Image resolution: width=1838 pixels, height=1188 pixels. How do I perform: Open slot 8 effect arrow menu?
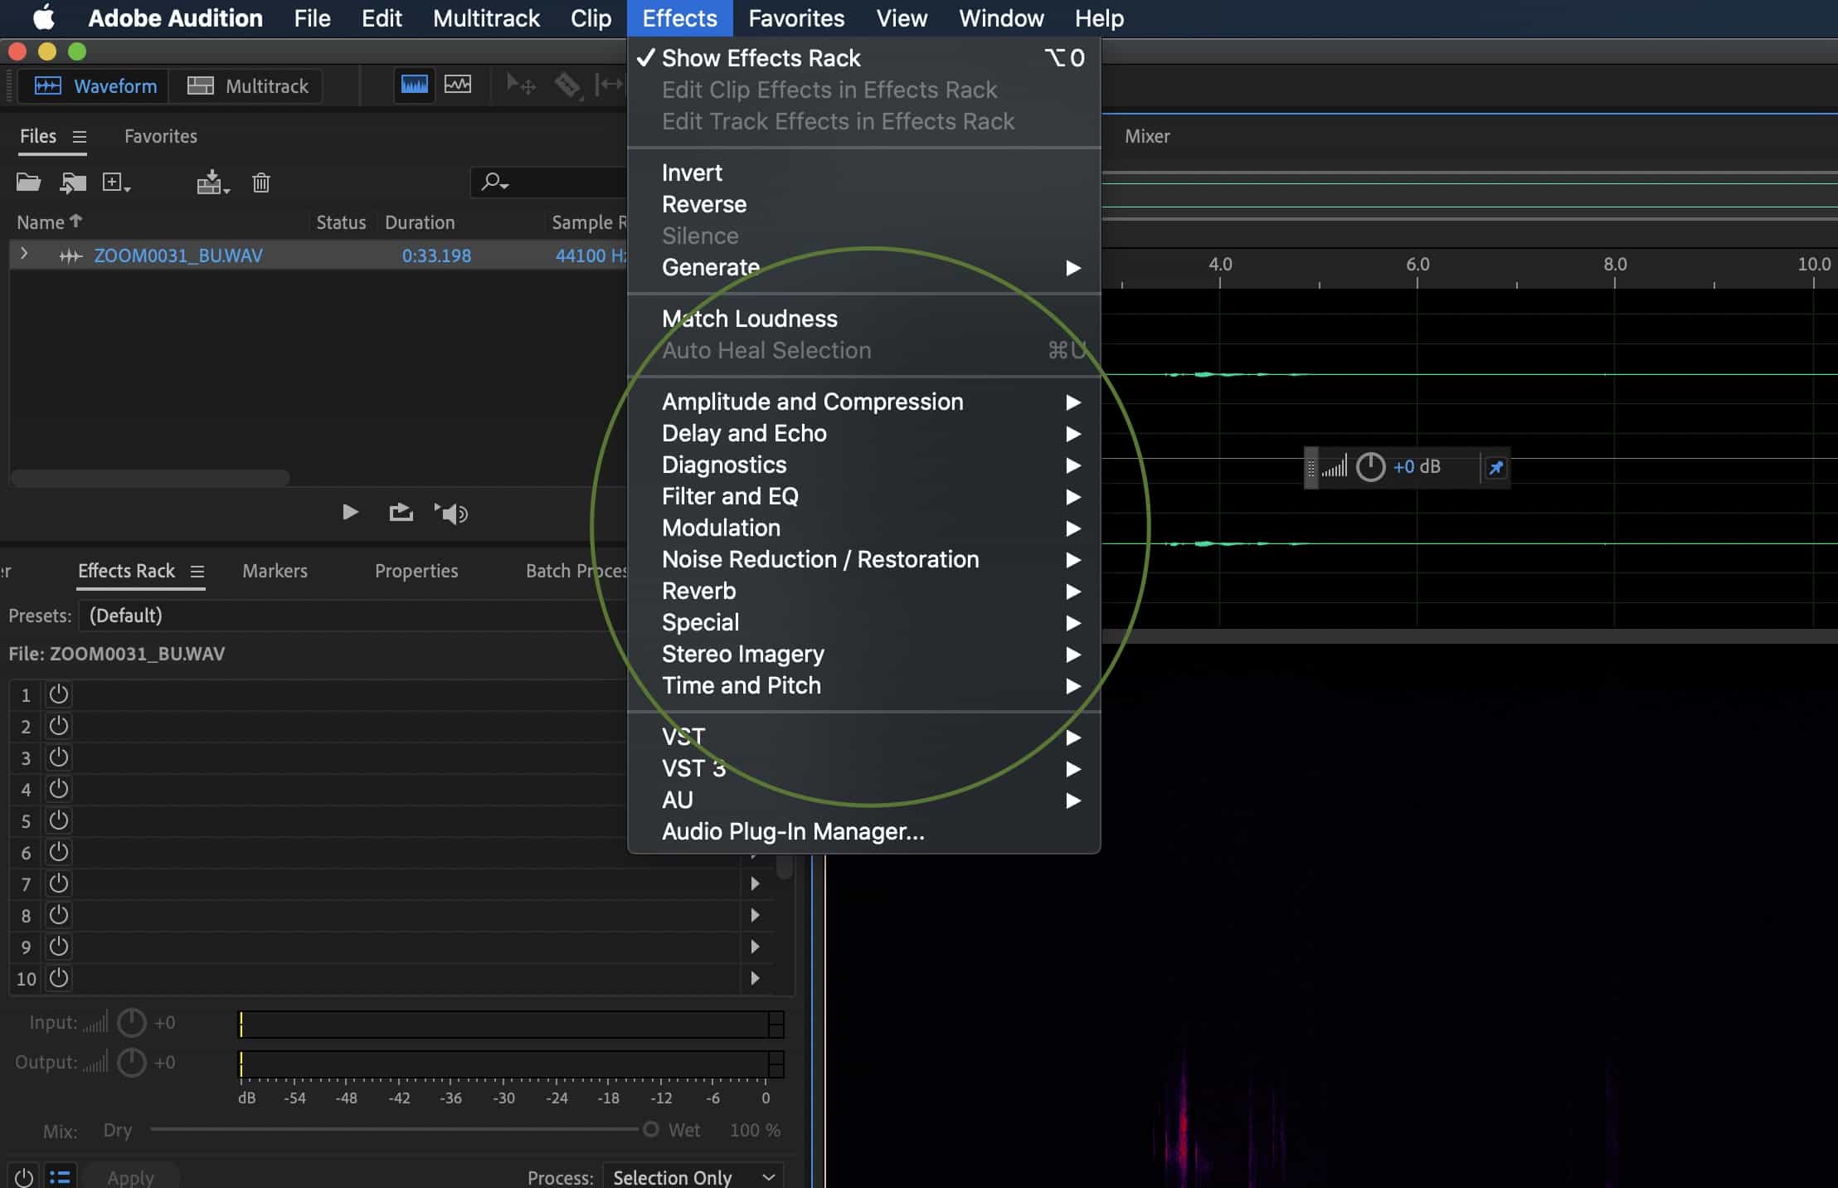pos(755,915)
